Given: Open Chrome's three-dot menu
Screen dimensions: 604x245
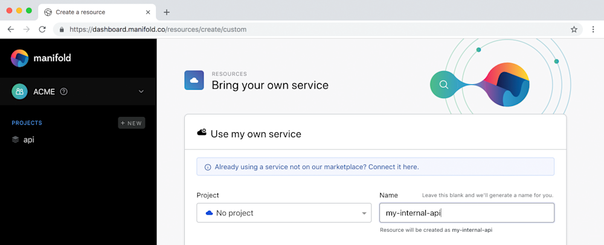Looking at the screenshot, I should point(593,29).
